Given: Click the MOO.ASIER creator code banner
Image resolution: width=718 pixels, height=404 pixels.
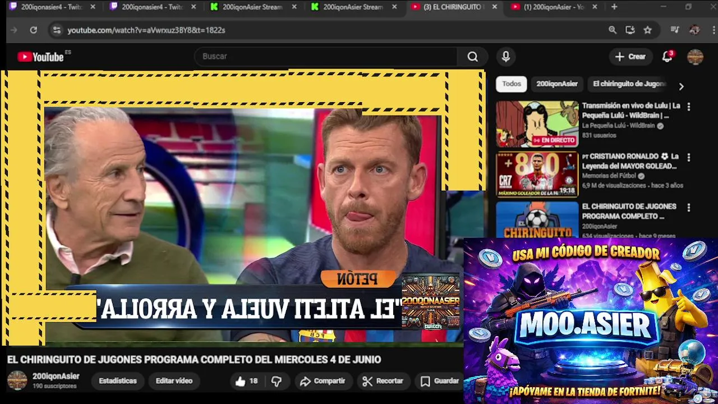Looking at the screenshot, I should [591, 321].
